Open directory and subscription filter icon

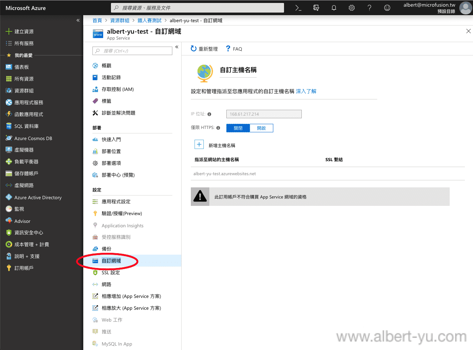(316, 8)
